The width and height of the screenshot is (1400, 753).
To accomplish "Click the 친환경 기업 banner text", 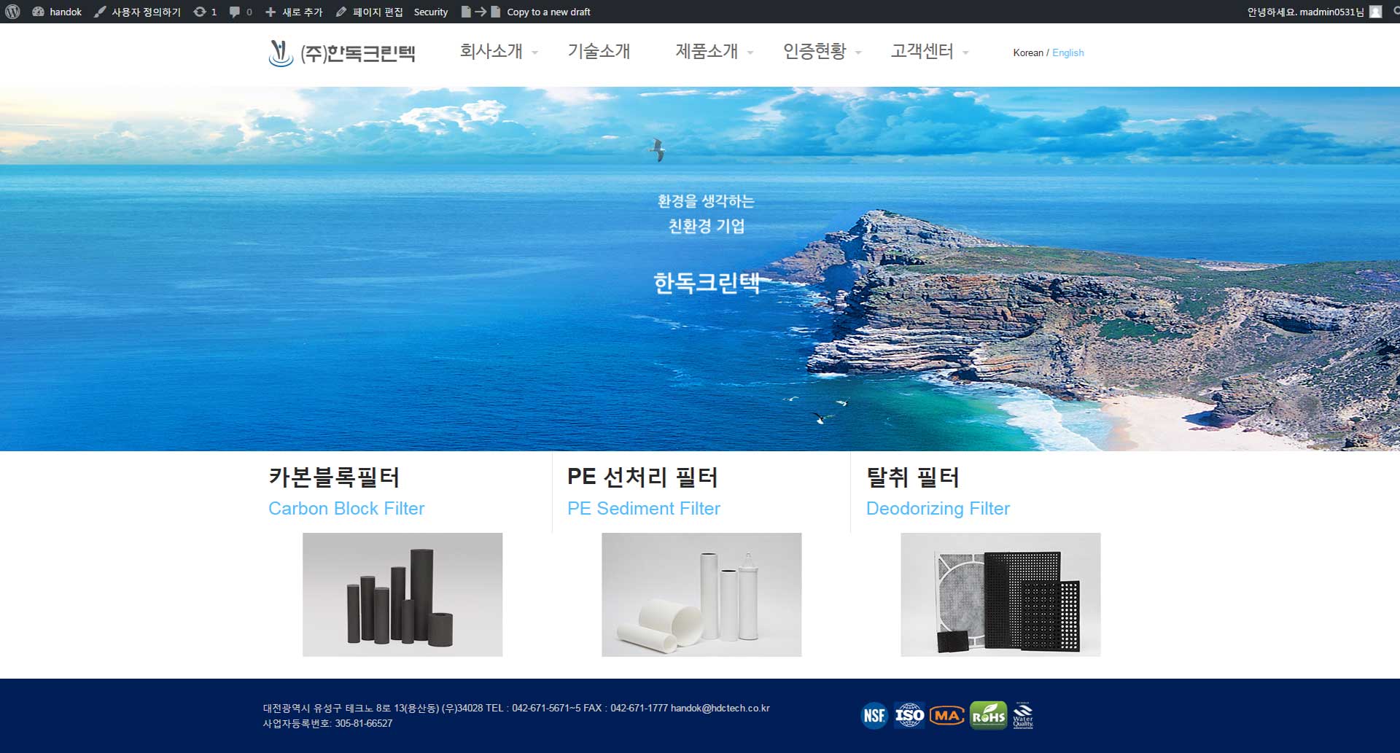I will pyautogui.click(x=707, y=226).
